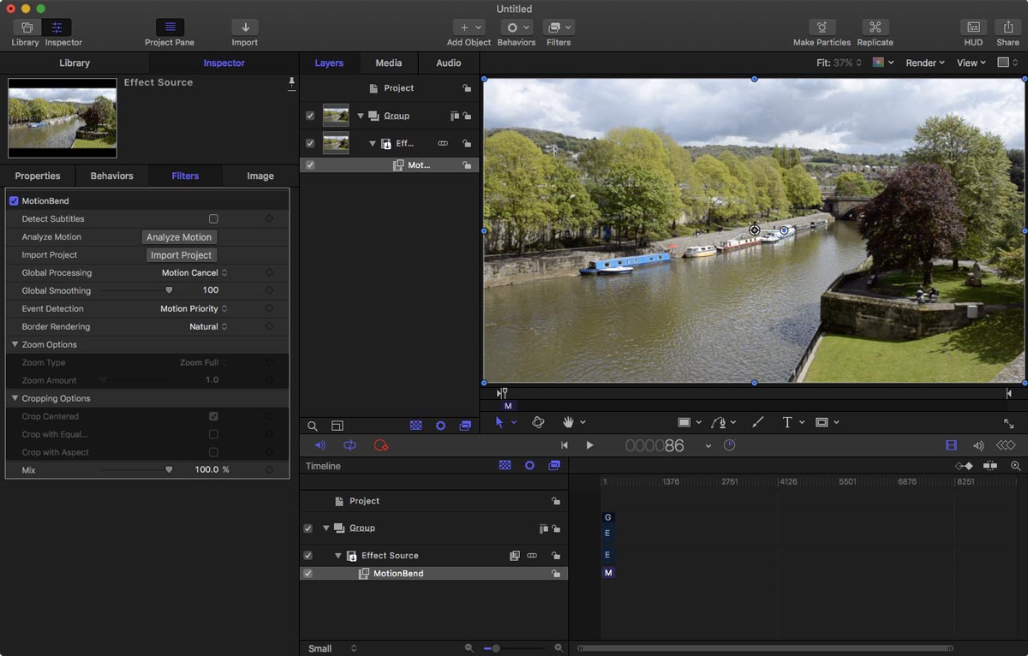This screenshot has width=1028, height=656.
Task: Click the Make Particles icon
Action: coord(822,27)
